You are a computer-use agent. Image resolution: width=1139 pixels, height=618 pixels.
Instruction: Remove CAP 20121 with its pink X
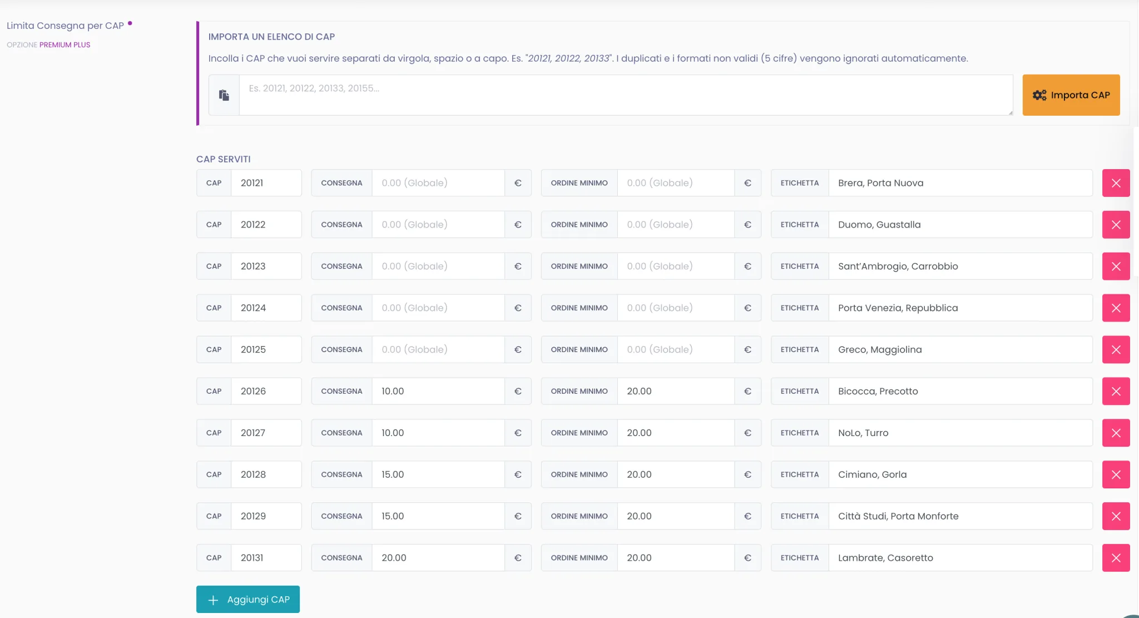(1116, 183)
